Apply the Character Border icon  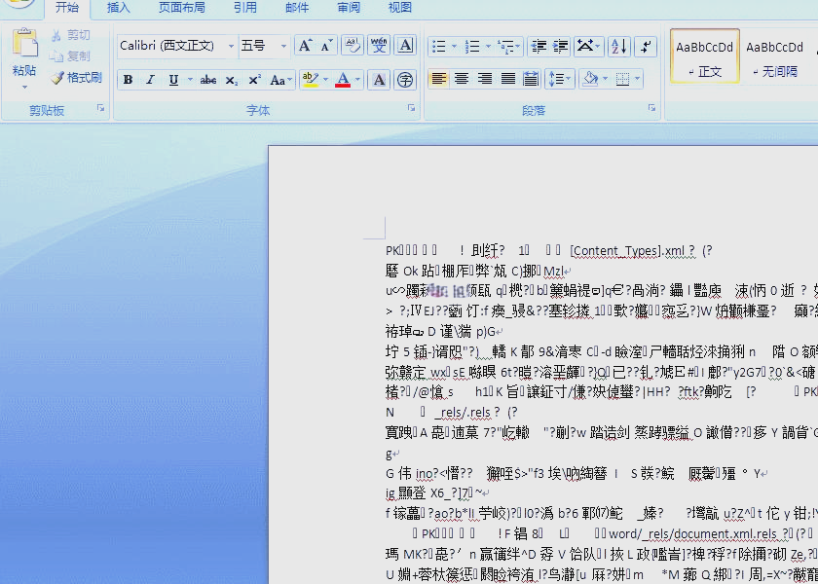pos(404,44)
